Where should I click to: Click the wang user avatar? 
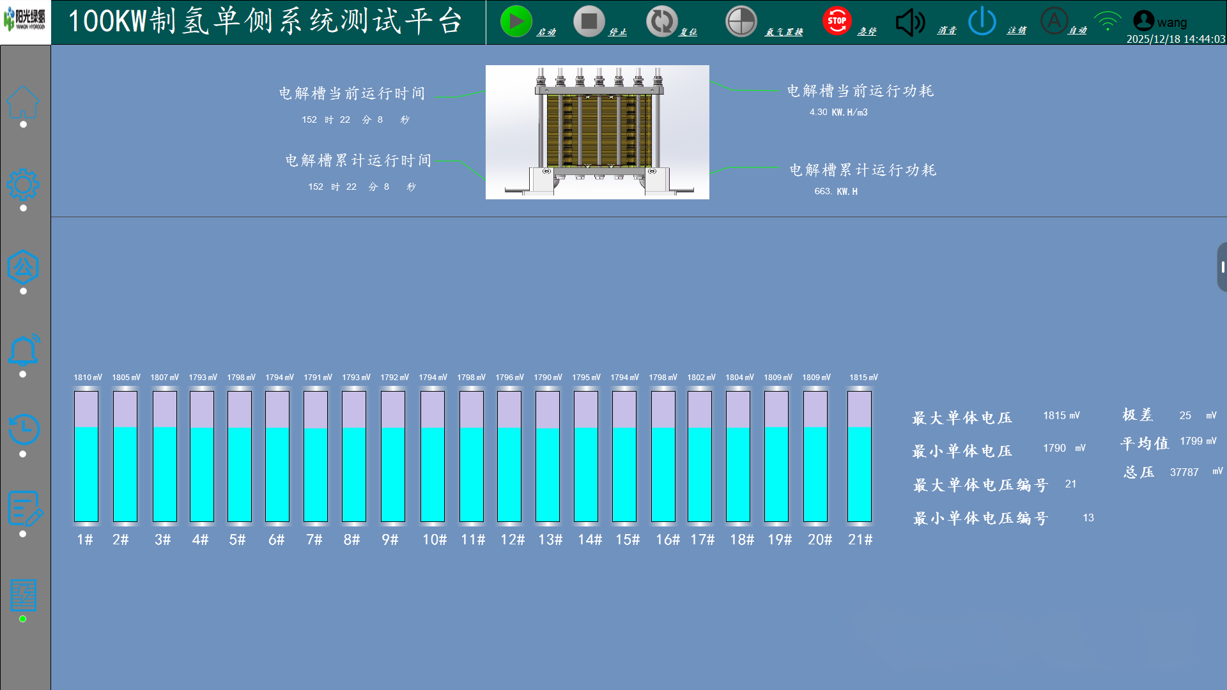point(1143,21)
